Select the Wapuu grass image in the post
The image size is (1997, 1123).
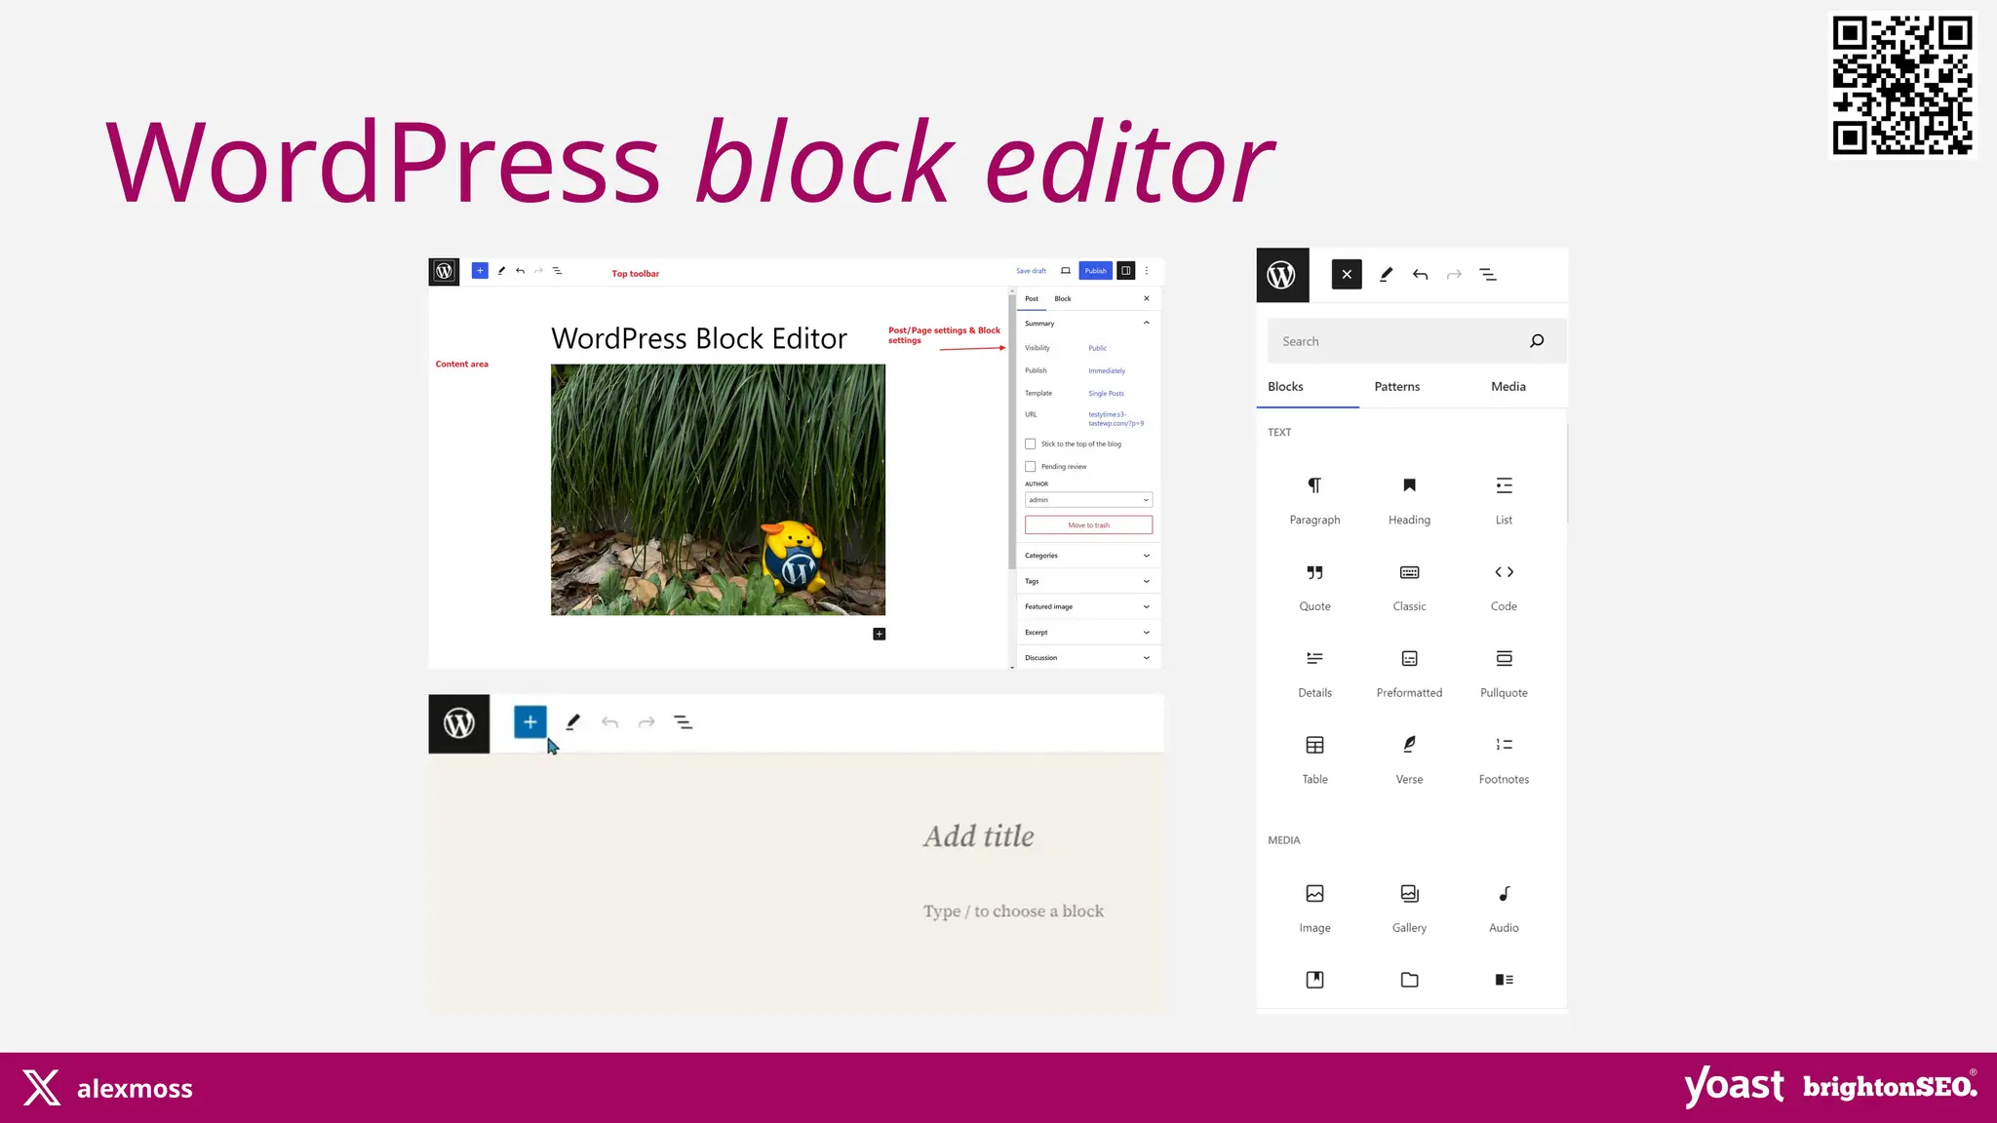point(718,489)
